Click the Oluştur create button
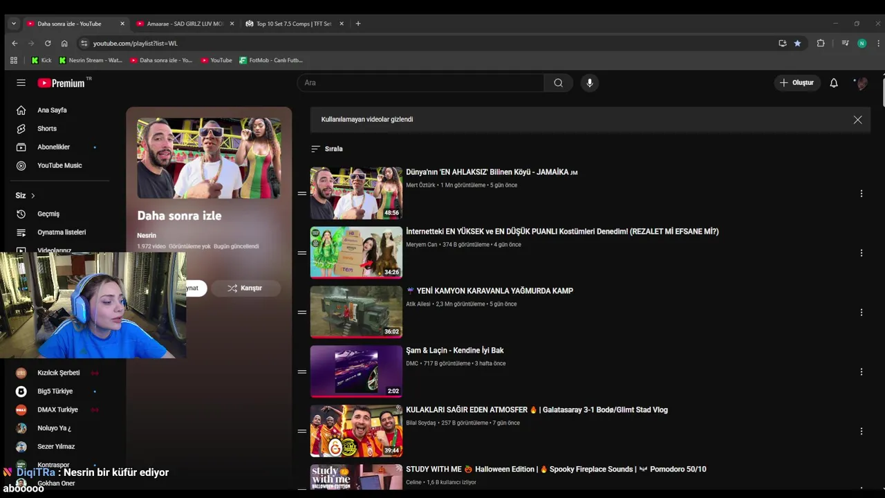 (x=797, y=83)
